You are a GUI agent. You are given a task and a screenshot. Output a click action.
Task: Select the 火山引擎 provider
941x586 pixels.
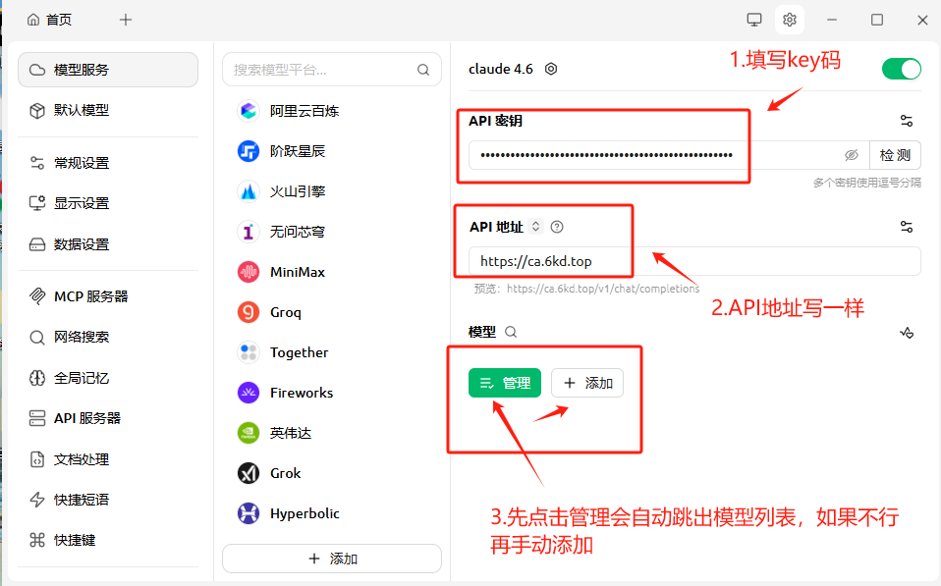(x=332, y=191)
